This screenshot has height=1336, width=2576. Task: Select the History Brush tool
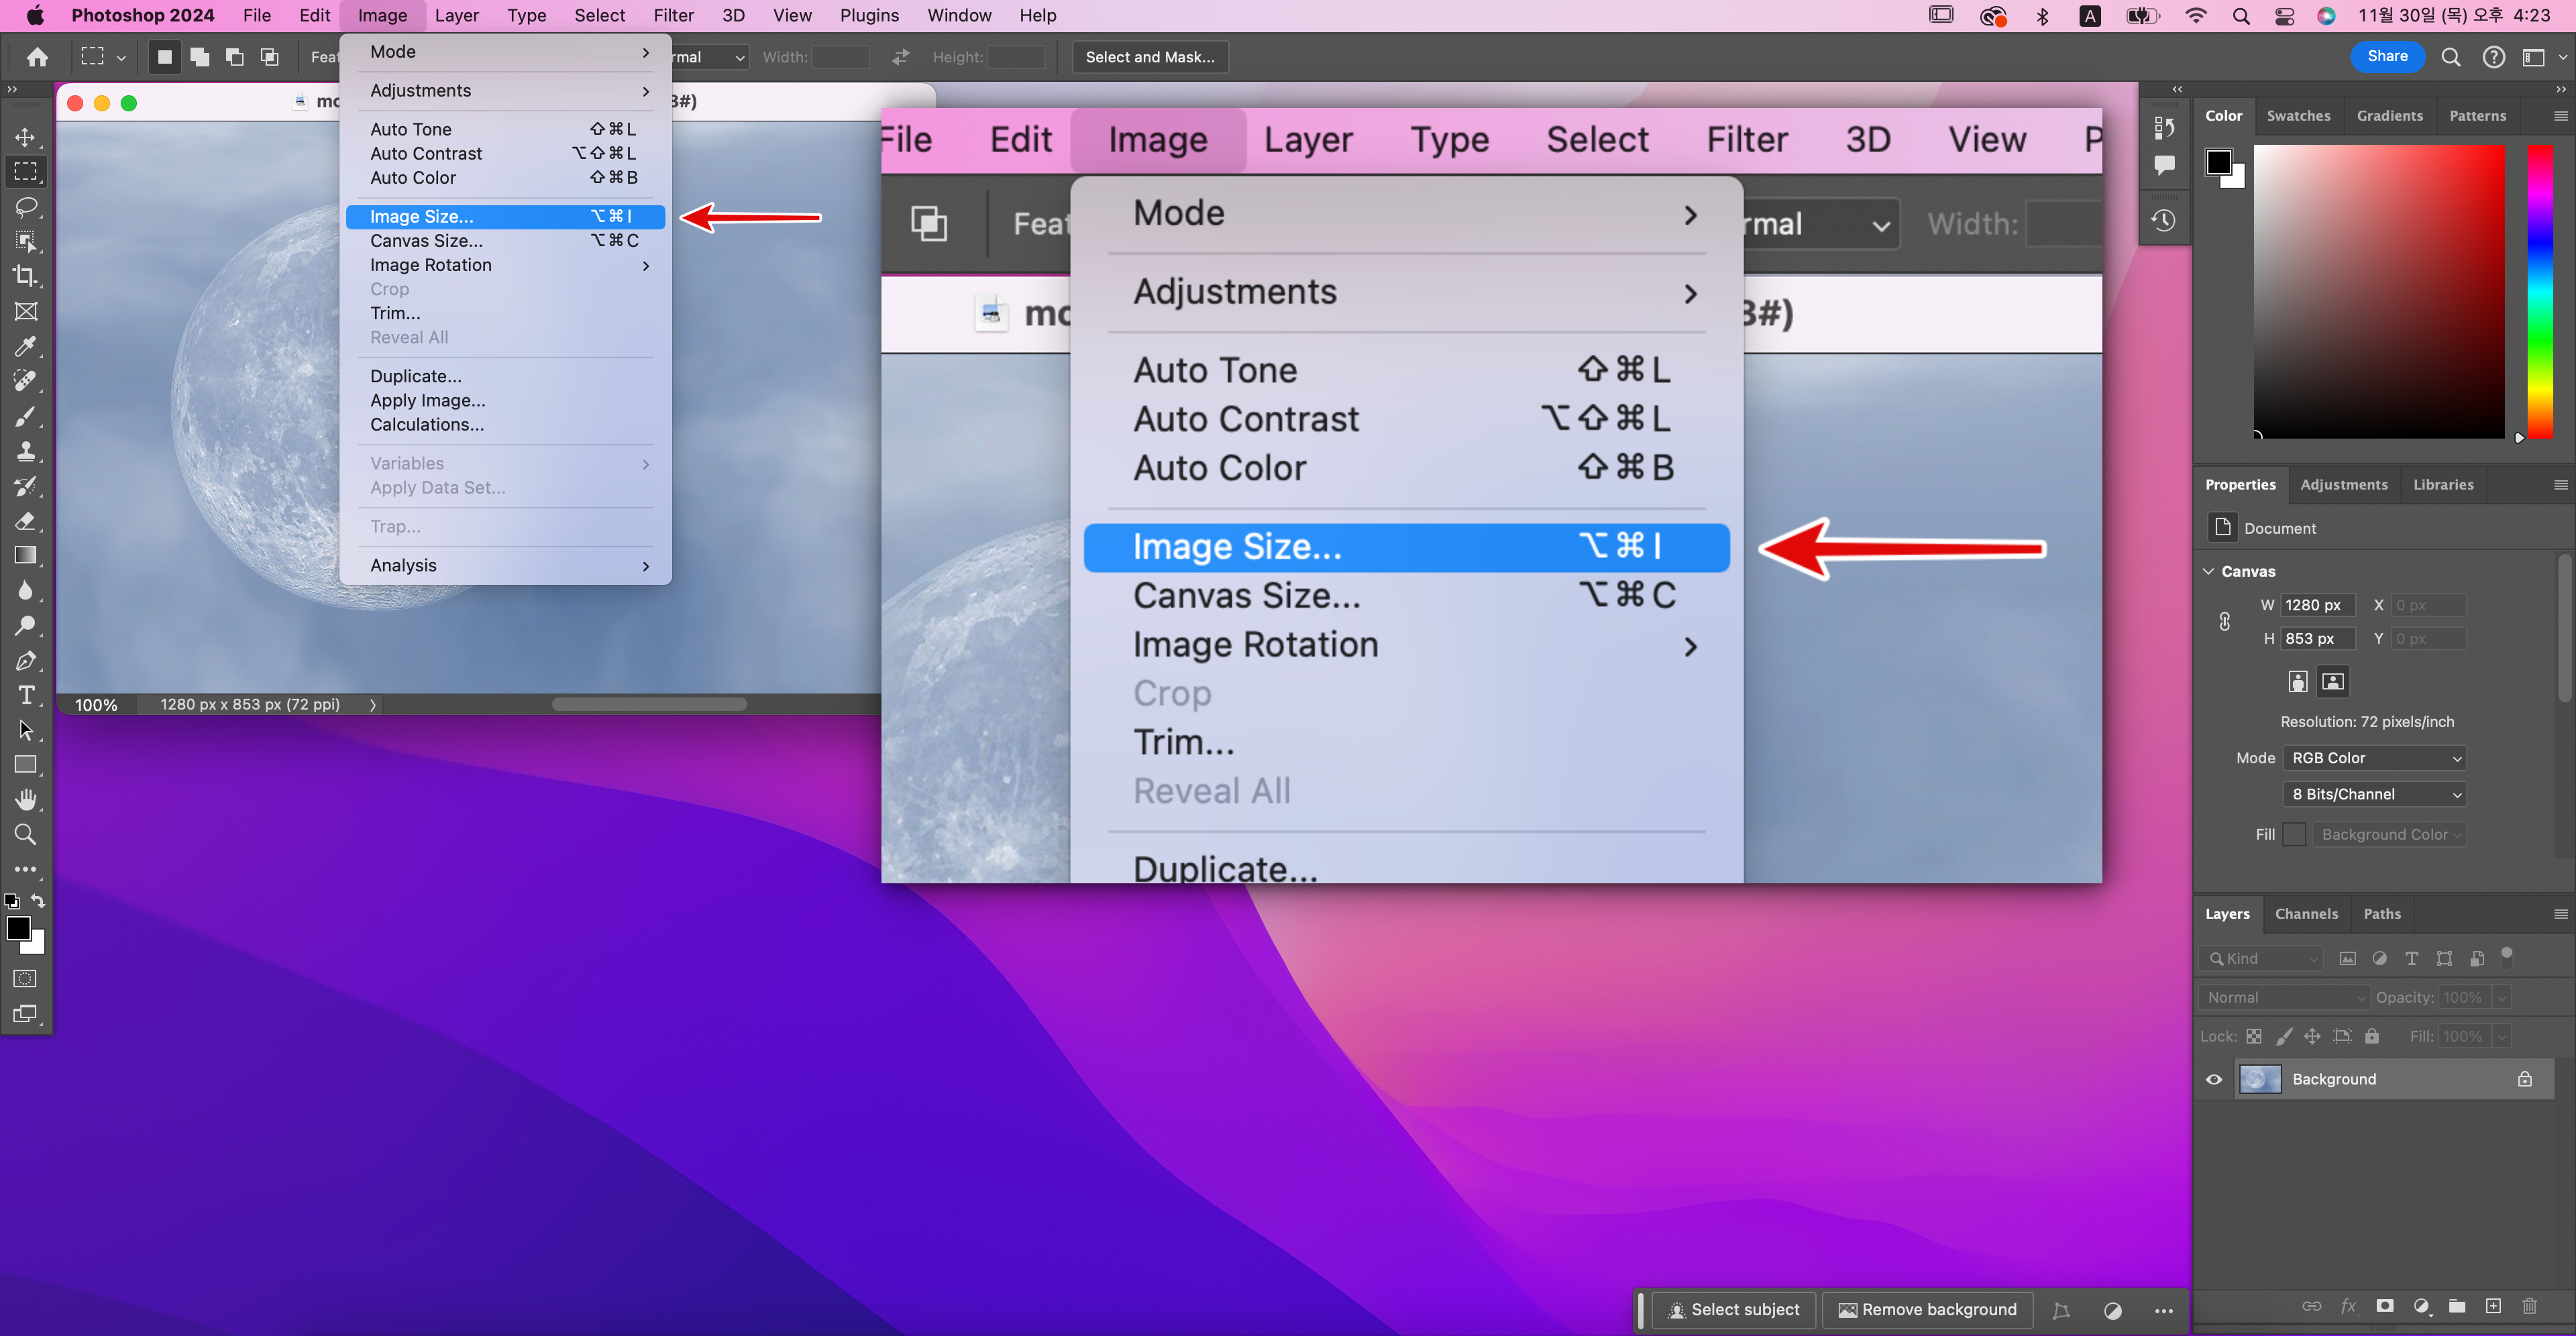pos(25,486)
